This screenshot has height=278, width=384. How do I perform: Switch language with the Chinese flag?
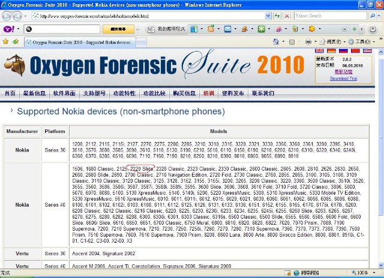355,50
